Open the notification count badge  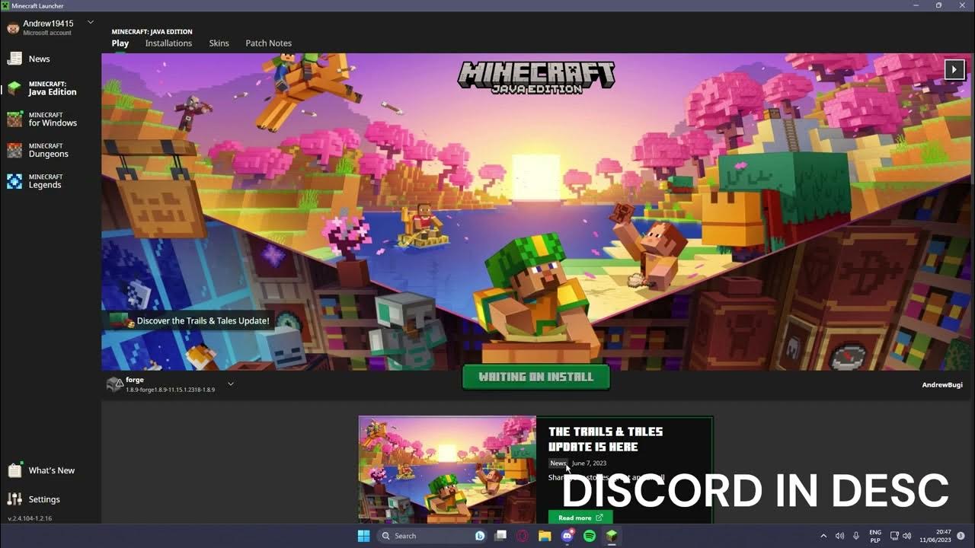pyautogui.click(x=961, y=536)
